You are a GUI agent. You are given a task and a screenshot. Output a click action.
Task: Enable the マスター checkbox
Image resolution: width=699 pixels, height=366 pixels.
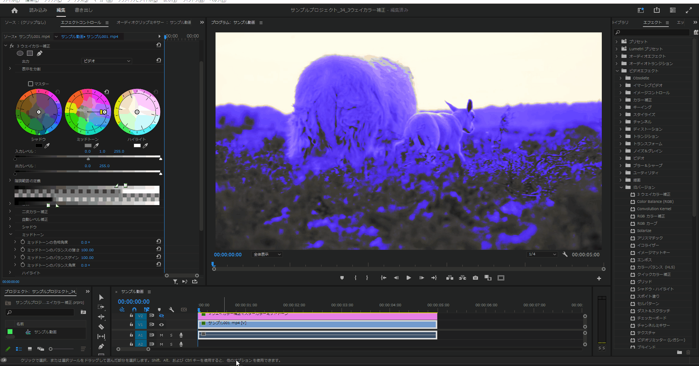point(31,84)
